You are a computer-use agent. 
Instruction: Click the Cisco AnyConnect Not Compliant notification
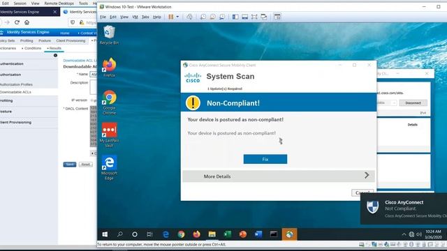404,208
